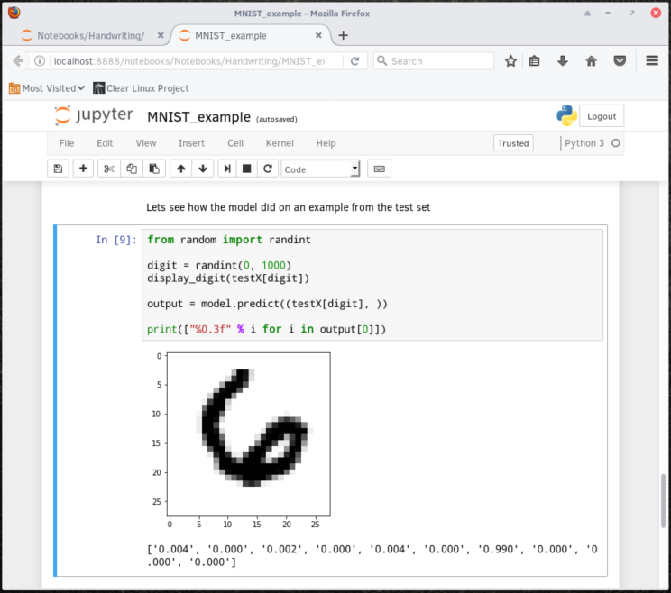Click the 'from random import randint' line
This screenshot has width=671, height=593.
(229, 240)
